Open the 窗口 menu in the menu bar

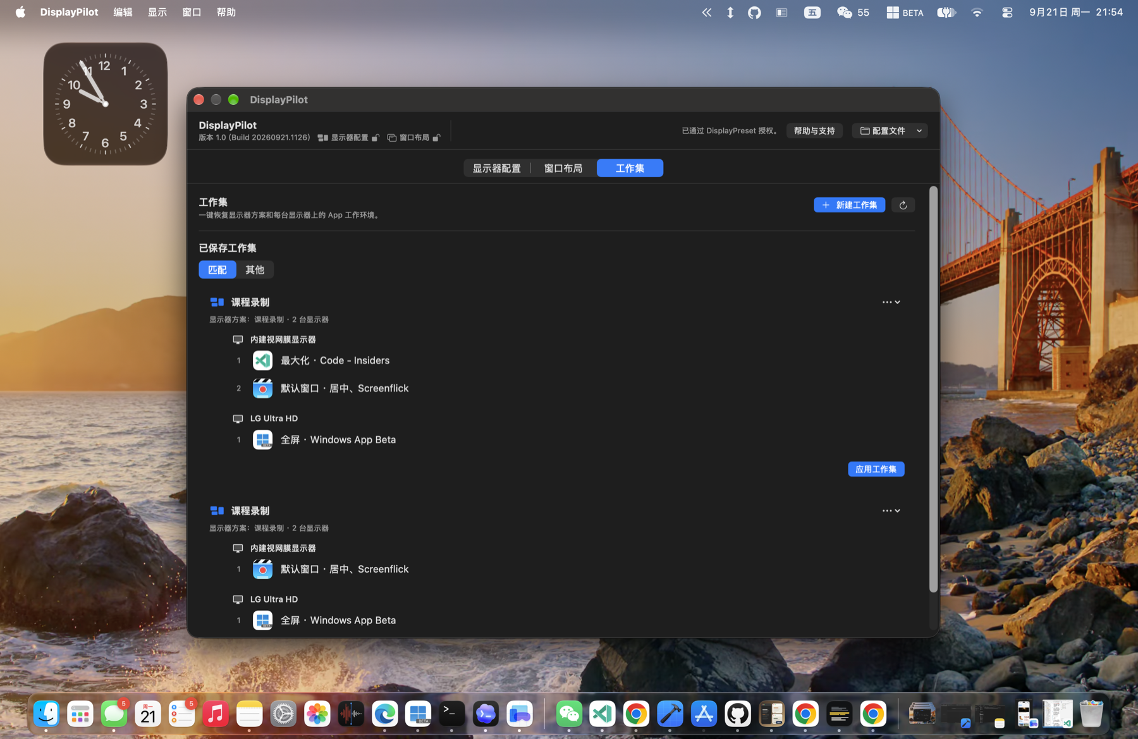click(x=192, y=12)
